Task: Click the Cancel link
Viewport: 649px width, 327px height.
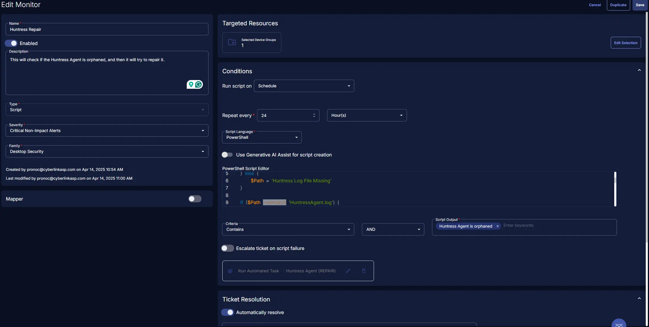Action: pos(595,5)
